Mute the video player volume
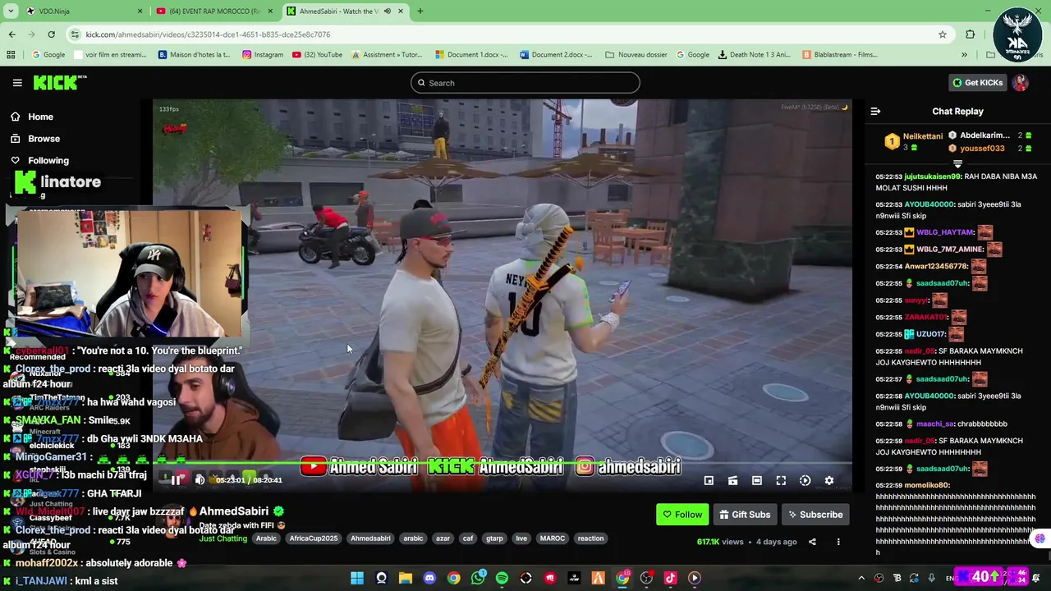 point(200,480)
